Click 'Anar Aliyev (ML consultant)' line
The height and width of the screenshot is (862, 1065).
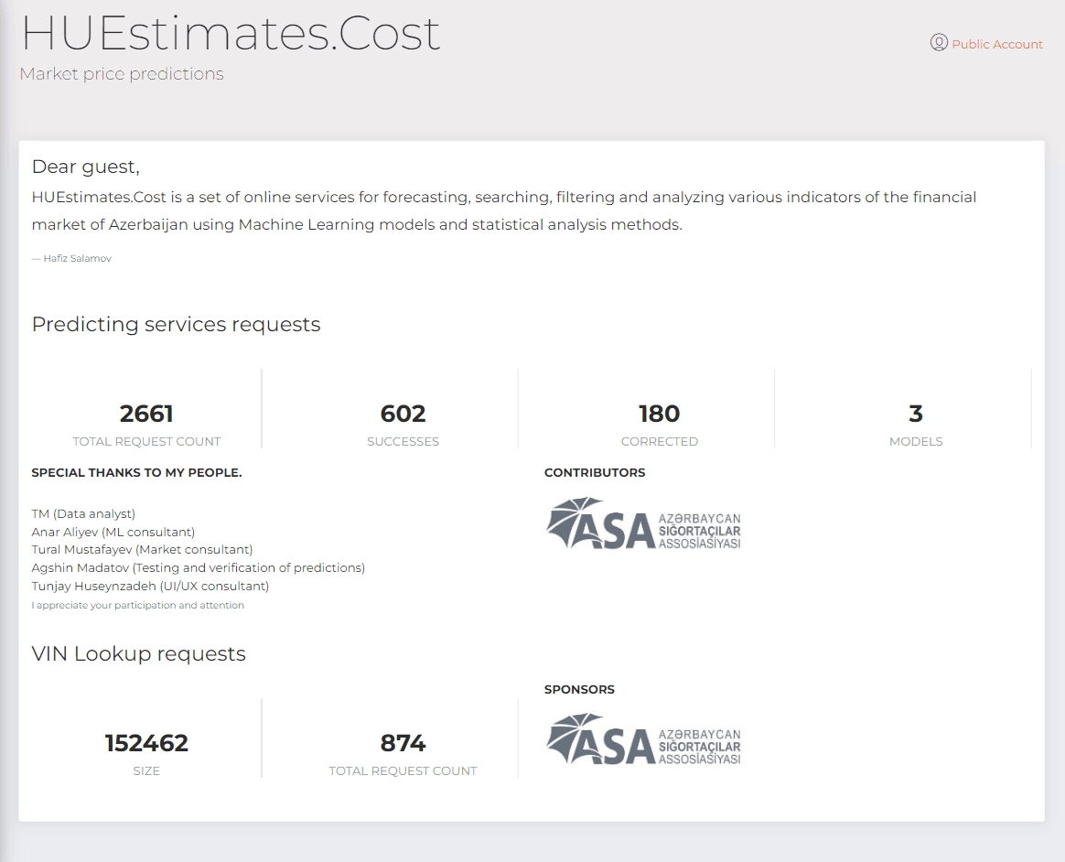(x=113, y=532)
